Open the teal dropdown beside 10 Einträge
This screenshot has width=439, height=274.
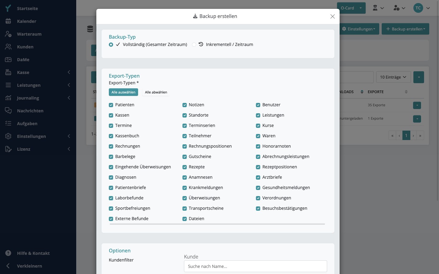419,77
